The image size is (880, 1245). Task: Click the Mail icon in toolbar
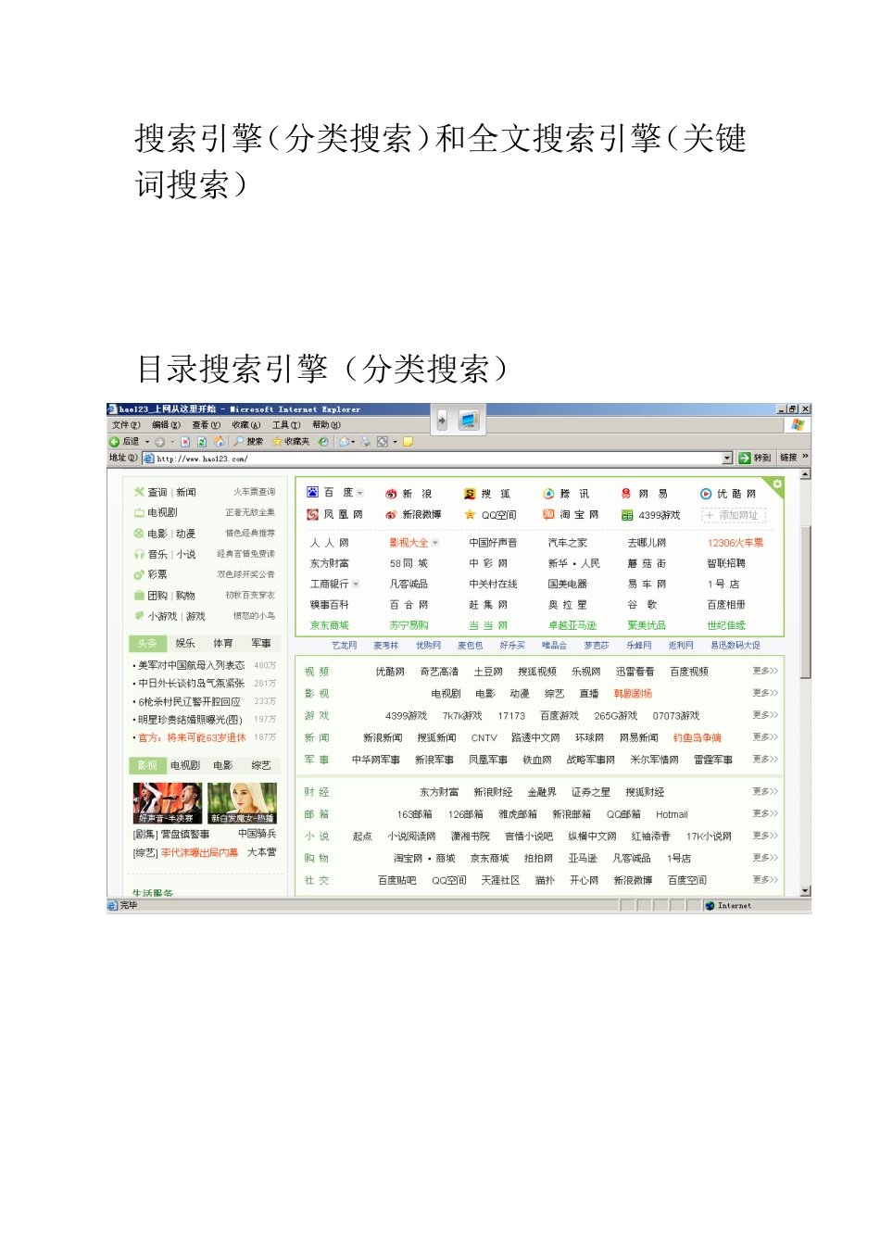point(345,442)
